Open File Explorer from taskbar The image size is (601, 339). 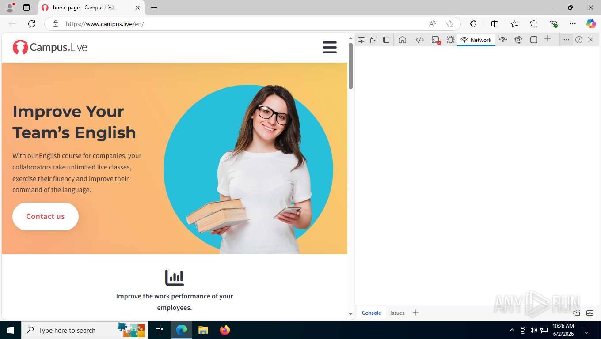click(203, 330)
